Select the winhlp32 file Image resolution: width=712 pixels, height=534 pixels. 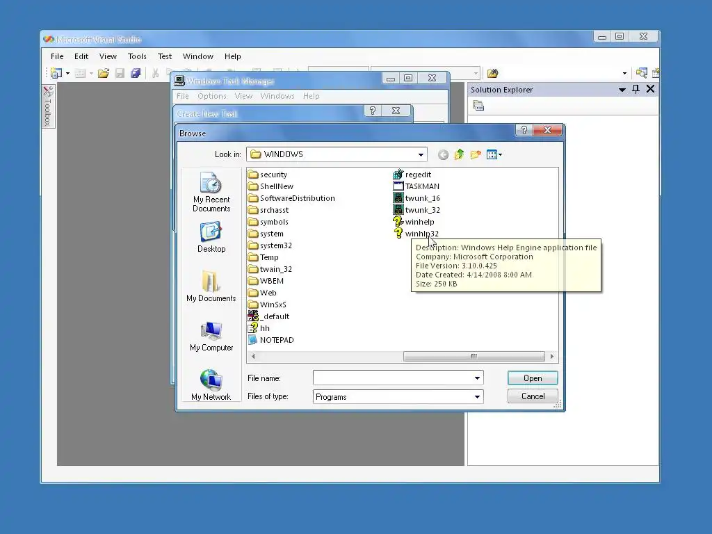click(x=416, y=234)
